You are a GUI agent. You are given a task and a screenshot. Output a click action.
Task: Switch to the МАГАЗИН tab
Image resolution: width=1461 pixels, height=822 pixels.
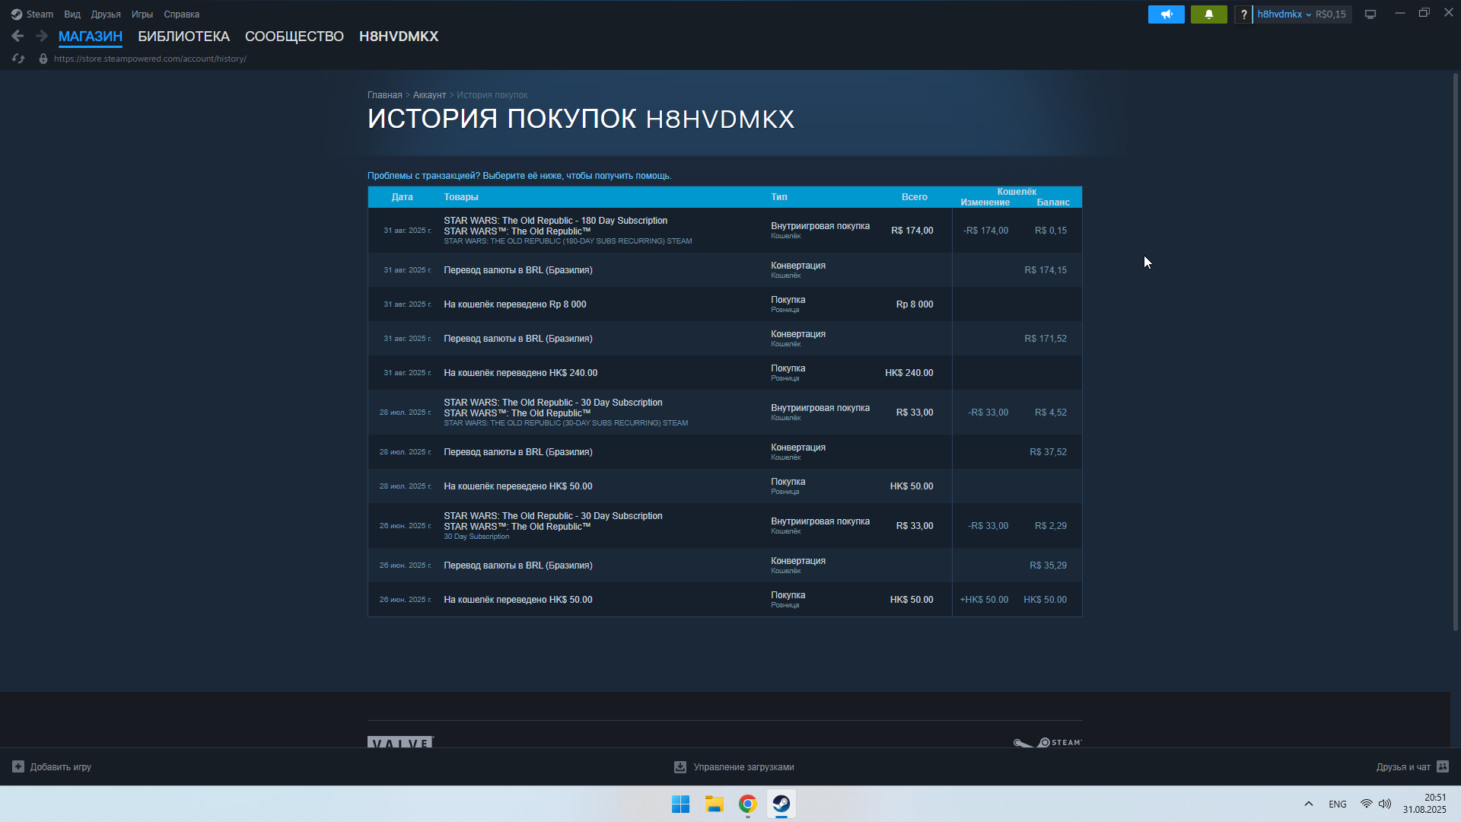click(x=91, y=37)
